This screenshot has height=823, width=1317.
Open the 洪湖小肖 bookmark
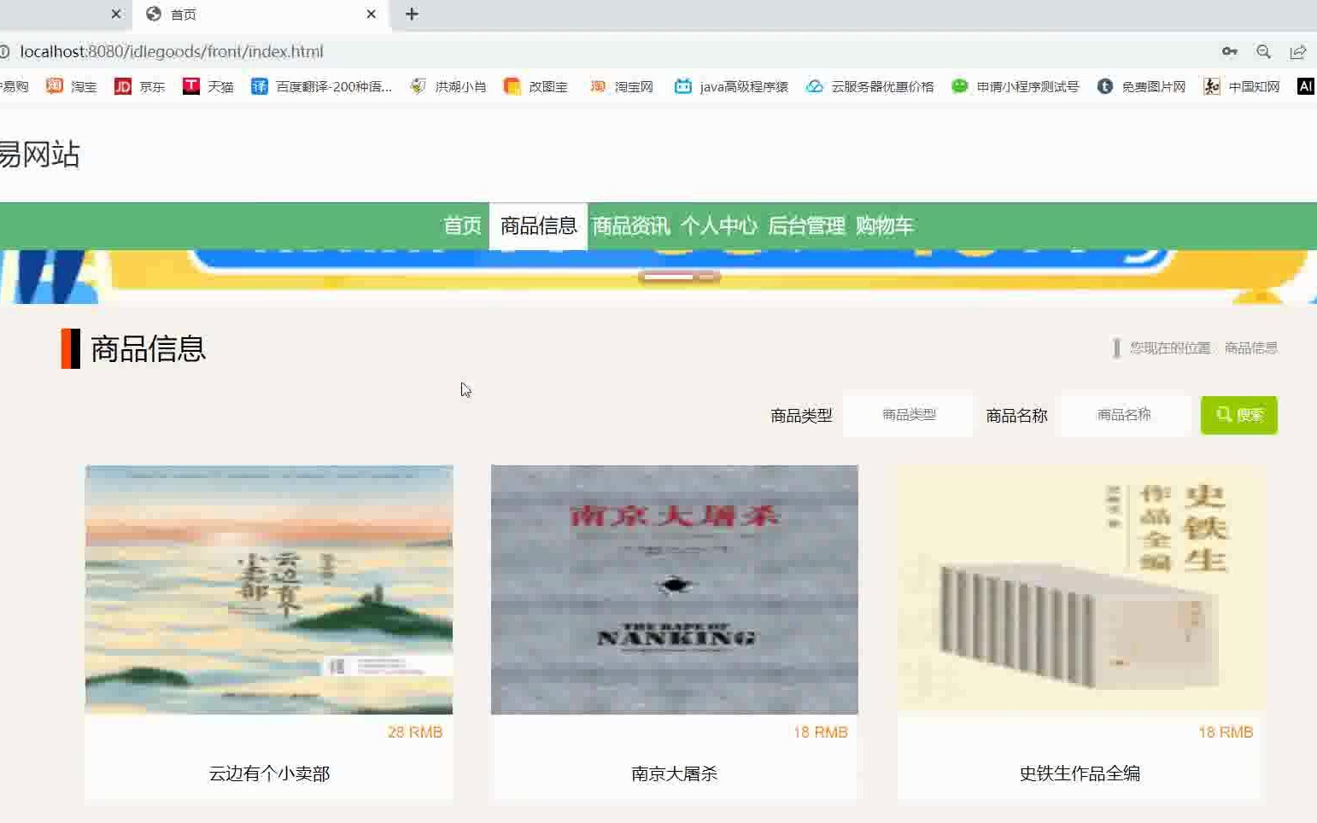[448, 86]
